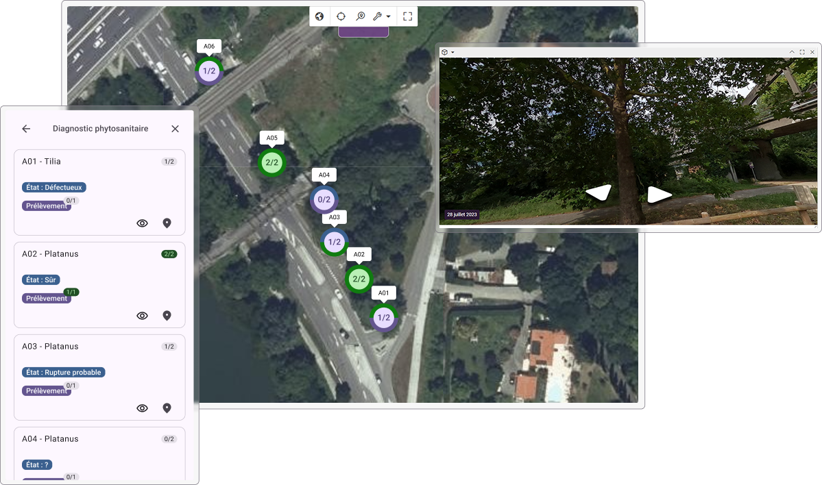The height and width of the screenshot is (485, 822).
Task: Open the map search magnifier tool
Action: click(x=360, y=16)
